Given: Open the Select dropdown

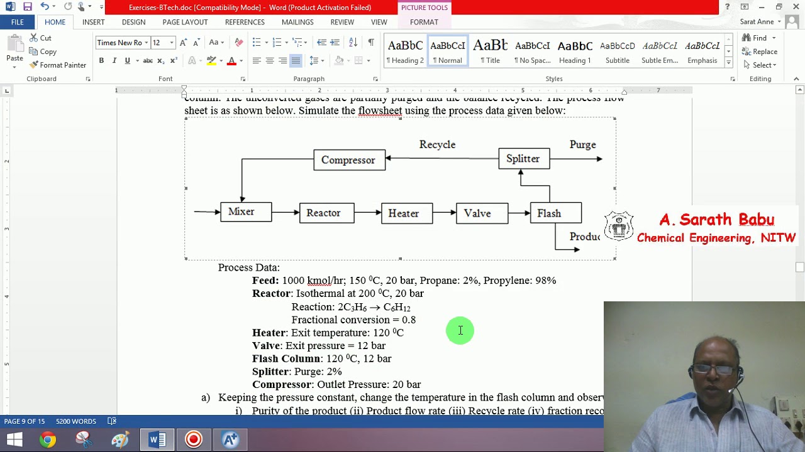Looking at the screenshot, I should coord(760,65).
